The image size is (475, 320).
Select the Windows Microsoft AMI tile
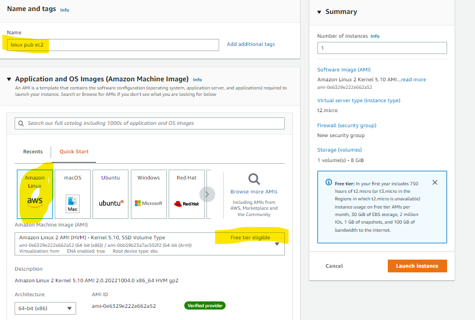[149, 194]
